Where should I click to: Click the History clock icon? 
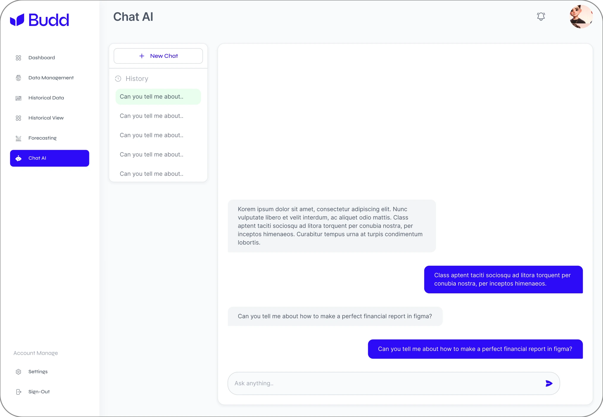(118, 79)
